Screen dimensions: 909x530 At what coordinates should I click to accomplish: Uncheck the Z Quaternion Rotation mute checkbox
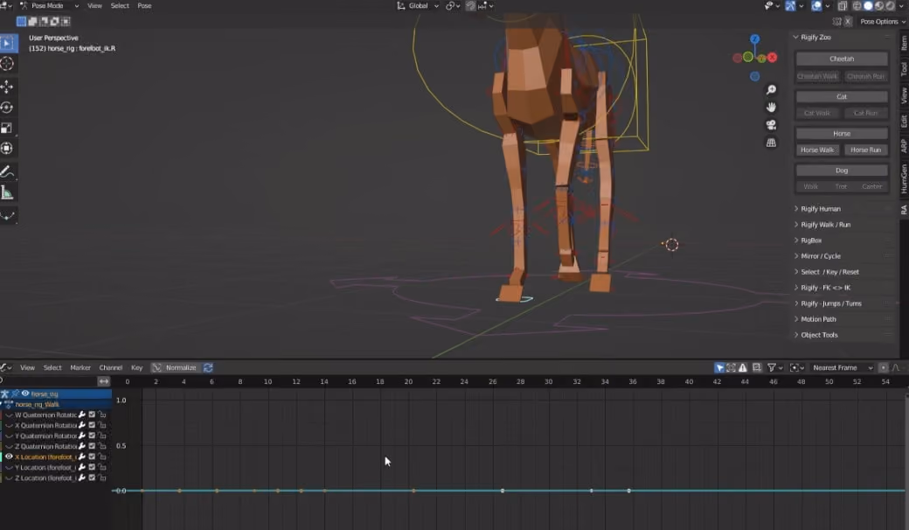point(92,446)
